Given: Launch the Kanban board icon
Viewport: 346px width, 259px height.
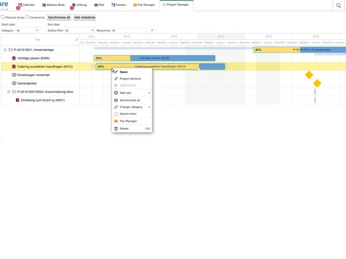Looking at the screenshot, I should point(113,5).
